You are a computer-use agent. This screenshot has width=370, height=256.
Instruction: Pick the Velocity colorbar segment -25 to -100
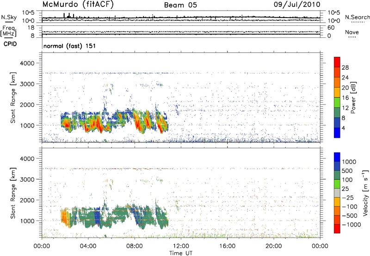pyautogui.click(x=337, y=202)
